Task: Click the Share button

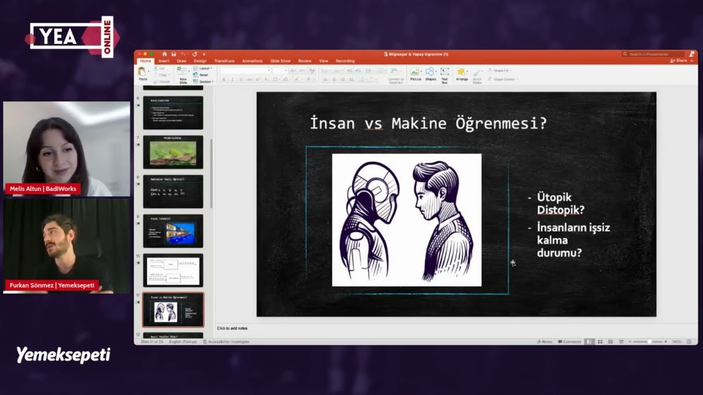Action: click(x=679, y=60)
